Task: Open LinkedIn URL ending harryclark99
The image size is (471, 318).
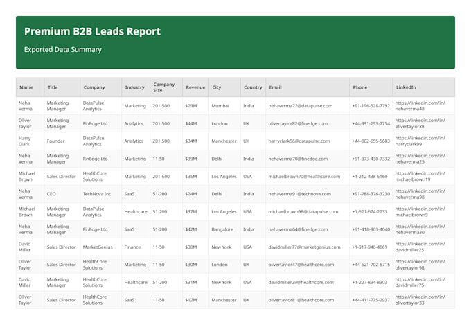Action: [420, 141]
